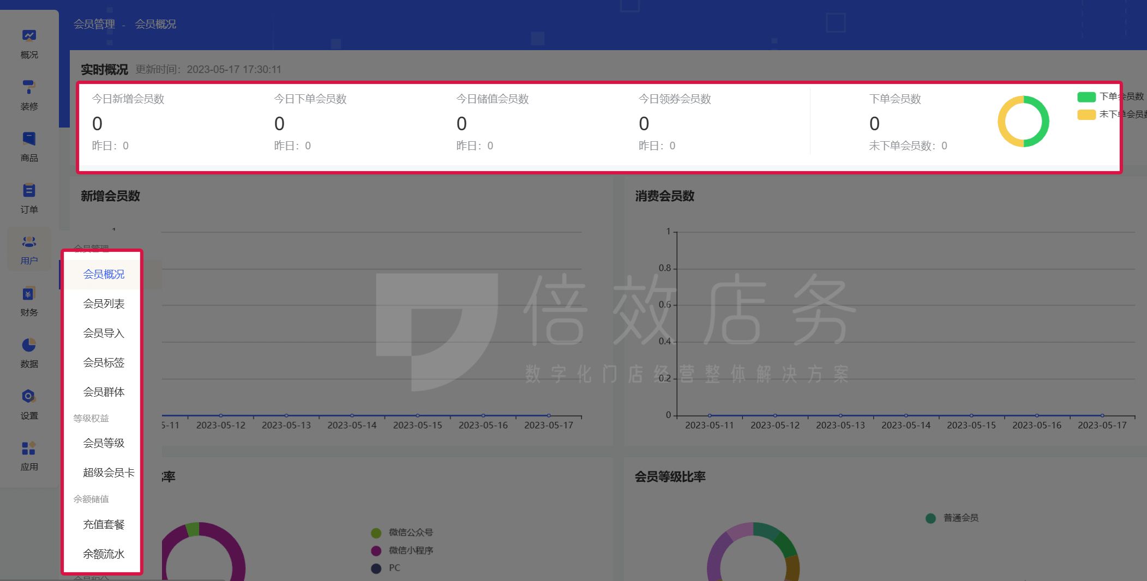Click 会员管理 in the breadcrumb
This screenshot has height=581, width=1147.
click(94, 24)
